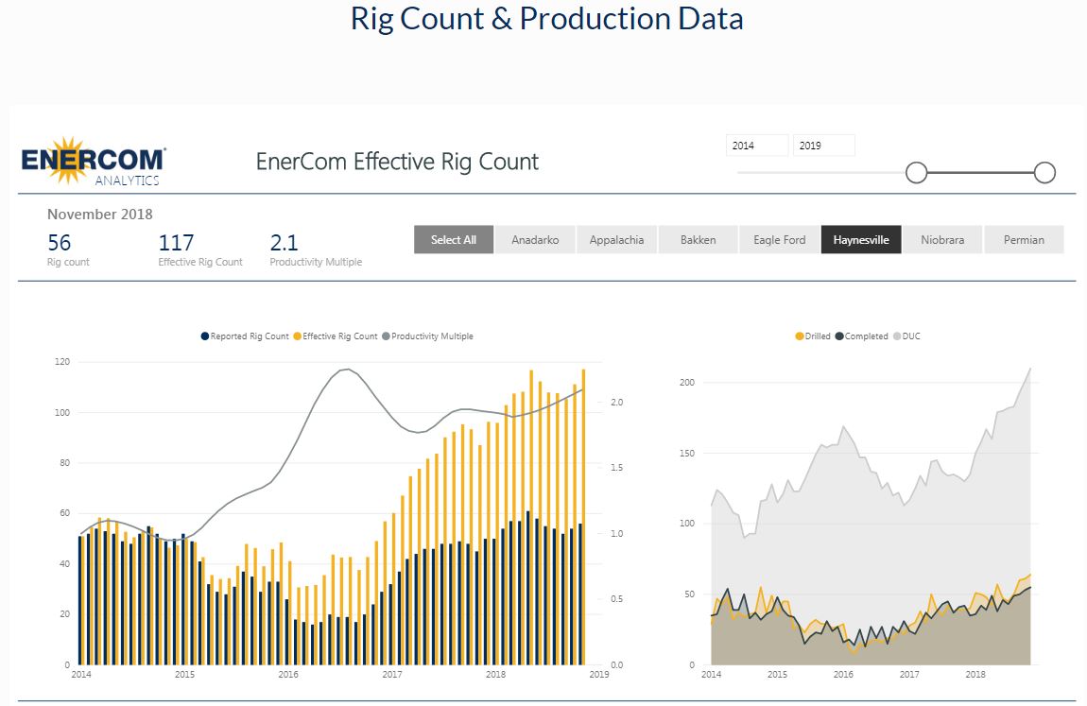Click the EnerCom Analytics logo
Screen dimensions: 1087x706
[94, 161]
